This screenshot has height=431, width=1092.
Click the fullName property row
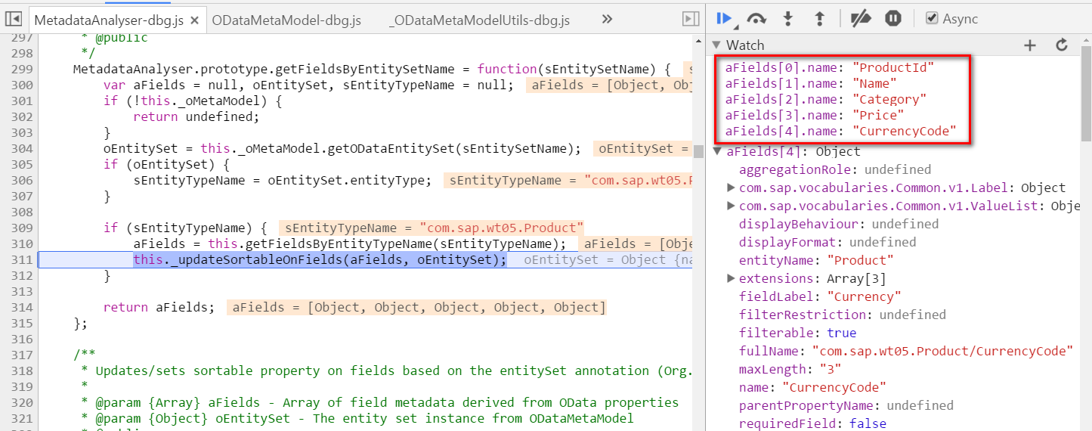pos(907,351)
